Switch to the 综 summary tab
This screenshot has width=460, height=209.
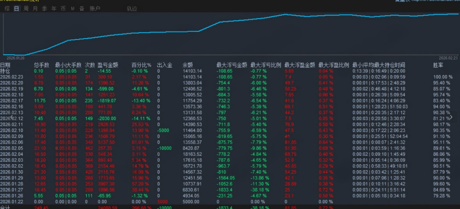[x=7, y=9]
